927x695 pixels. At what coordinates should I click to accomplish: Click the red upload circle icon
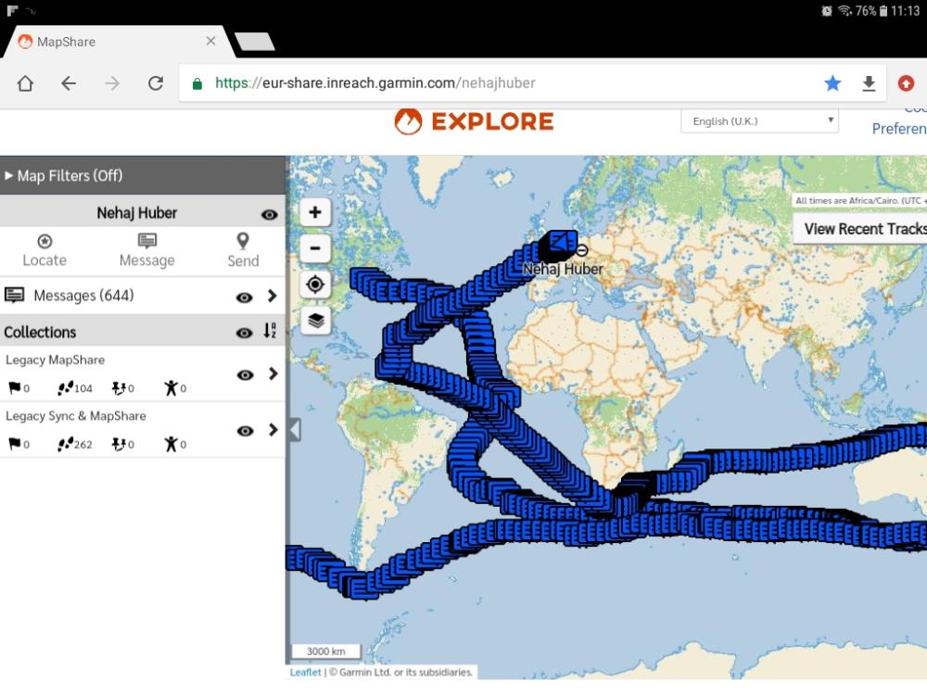click(906, 83)
